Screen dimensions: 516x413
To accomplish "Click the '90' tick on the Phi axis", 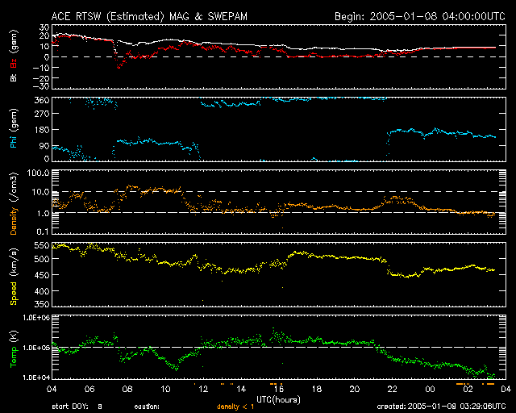I will point(44,146).
